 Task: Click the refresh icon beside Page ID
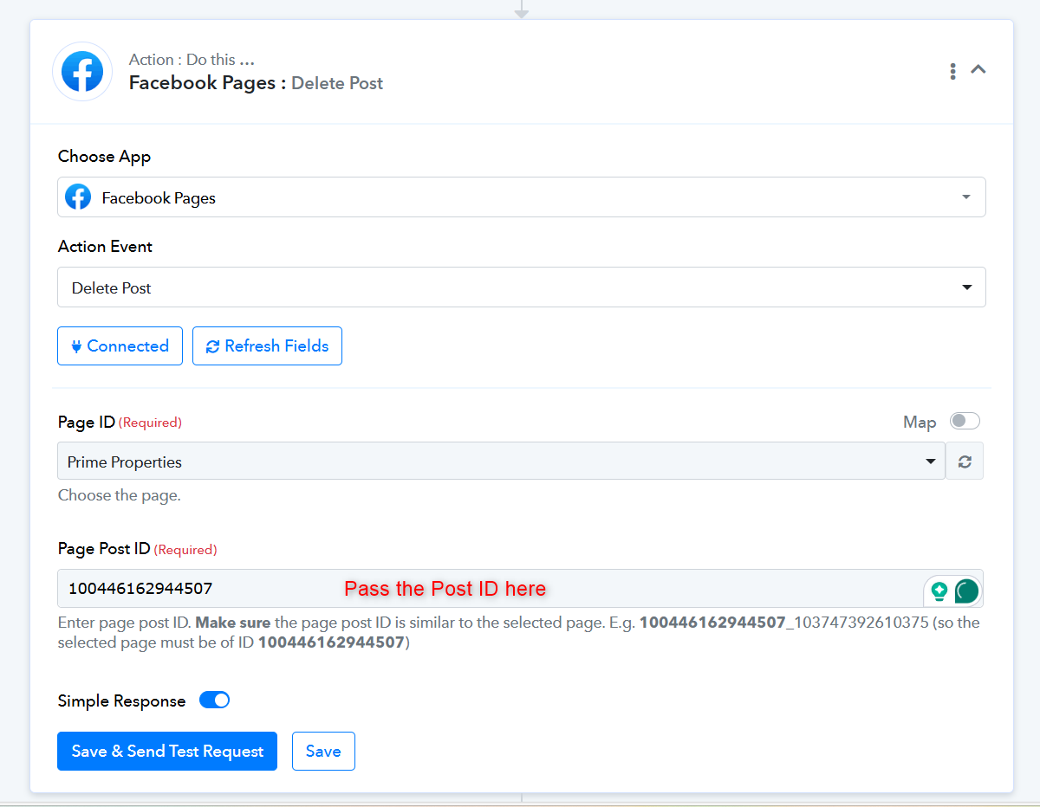[965, 462]
